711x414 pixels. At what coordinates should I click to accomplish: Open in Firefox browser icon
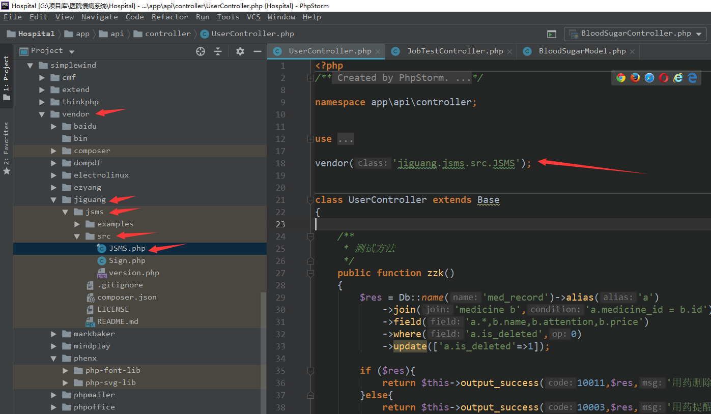click(635, 78)
